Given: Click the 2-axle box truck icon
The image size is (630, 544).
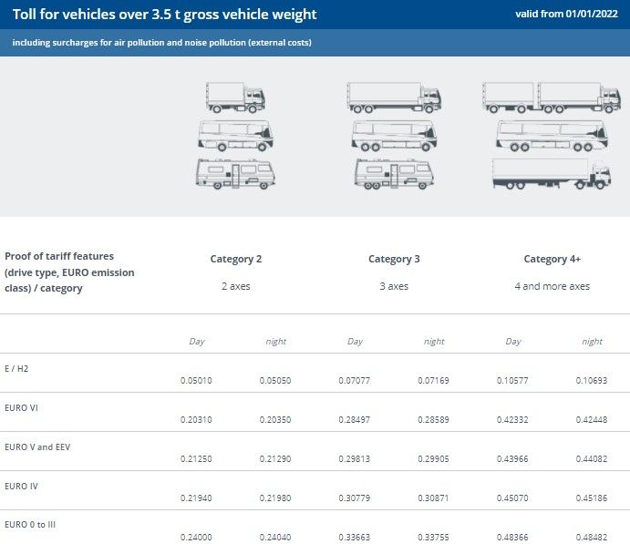Looking at the screenshot, I should coord(235,98).
